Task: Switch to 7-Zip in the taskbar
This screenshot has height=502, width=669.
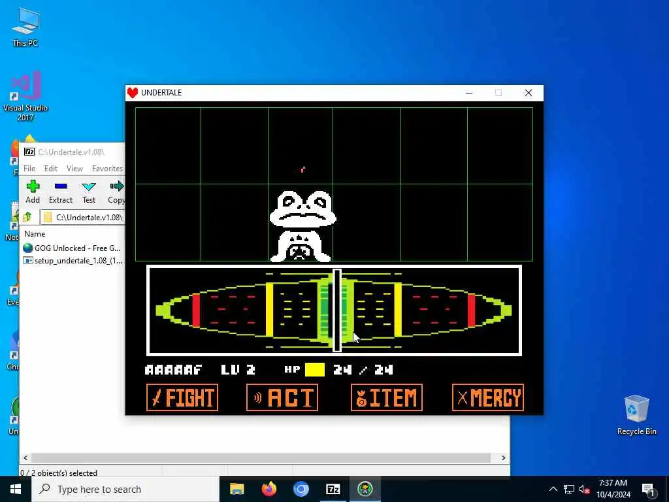Action: tap(333, 489)
